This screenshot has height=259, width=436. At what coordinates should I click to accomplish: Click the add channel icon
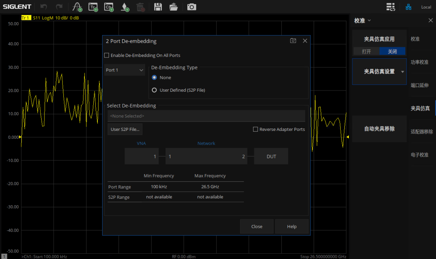point(109,7)
